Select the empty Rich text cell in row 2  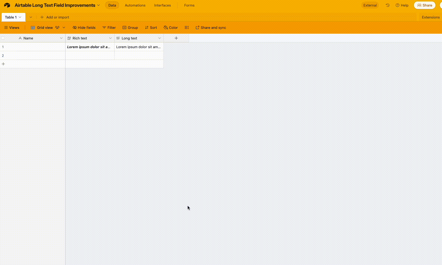(x=90, y=56)
